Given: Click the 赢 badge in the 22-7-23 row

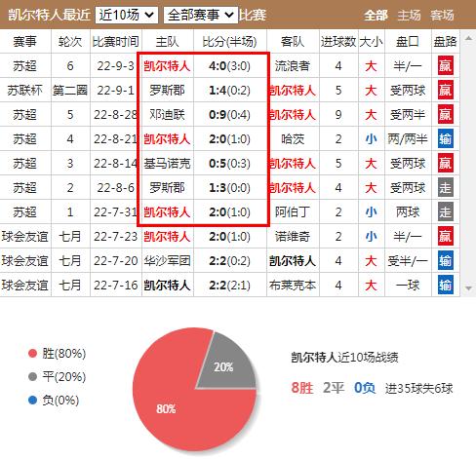Looking at the screenshot, I should [x=445, y=236].
